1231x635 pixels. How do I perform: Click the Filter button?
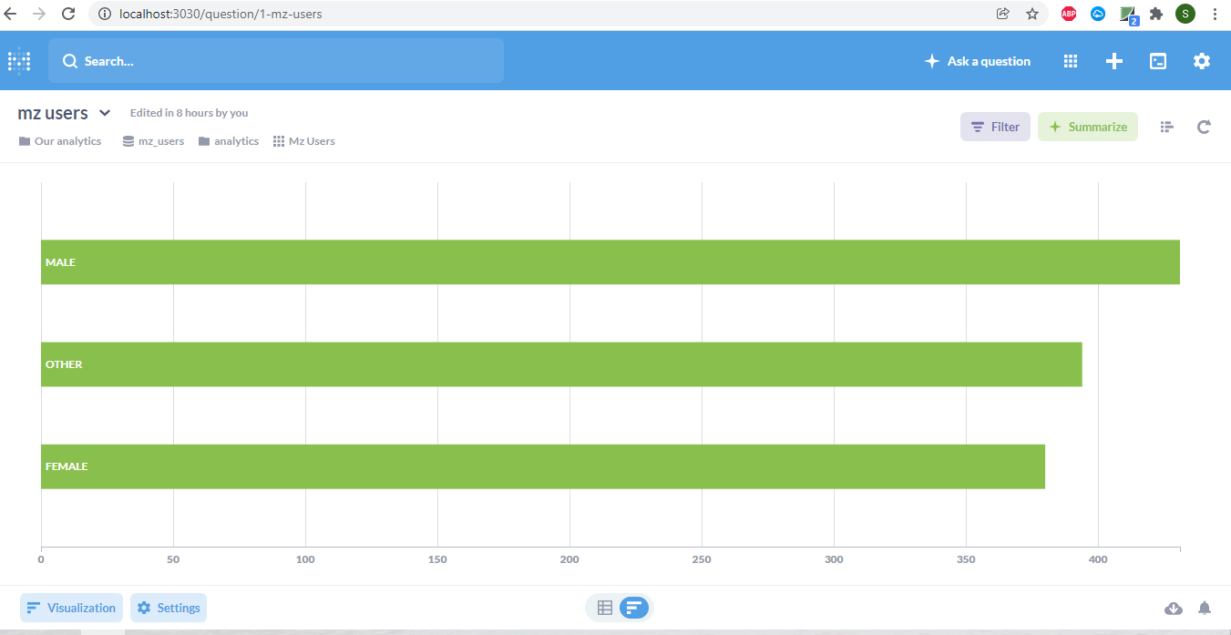[995, 127]
